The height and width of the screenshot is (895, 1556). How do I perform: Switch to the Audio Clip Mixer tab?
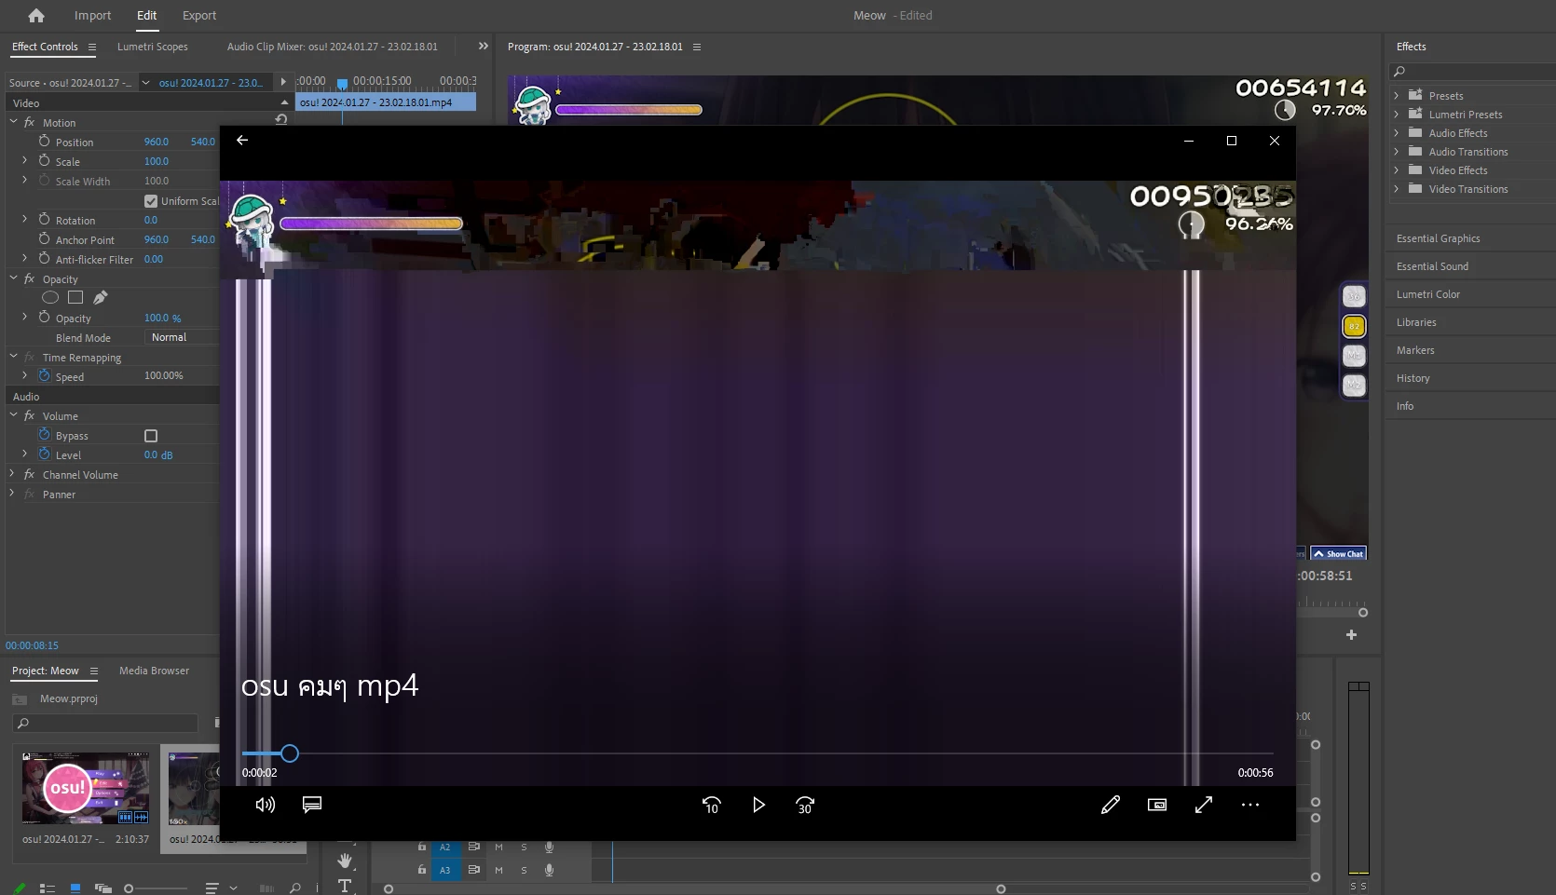(332, 47)
